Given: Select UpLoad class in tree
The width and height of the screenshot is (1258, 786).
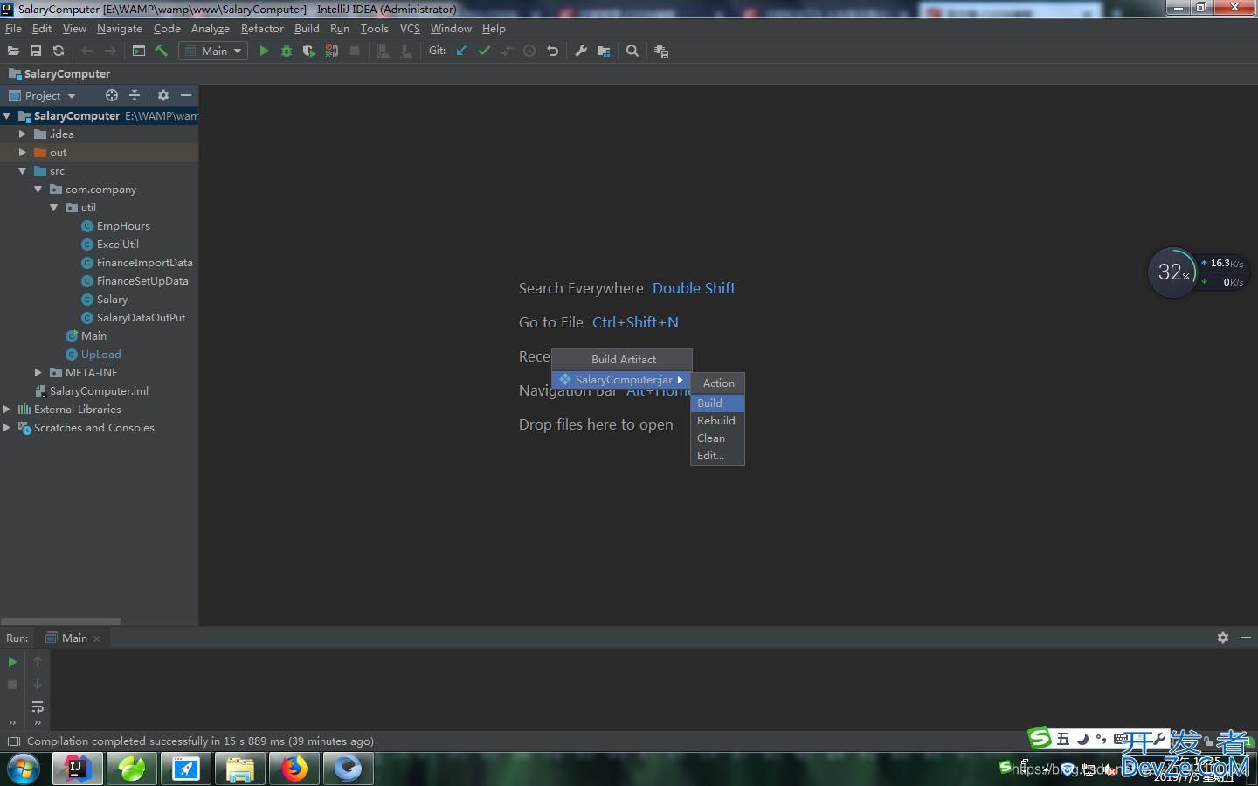Looking at the screenshot, I should click(100, 354).
